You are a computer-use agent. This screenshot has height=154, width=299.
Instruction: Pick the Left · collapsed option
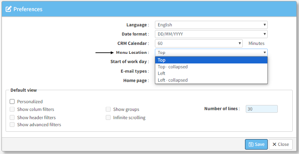coord(211,80)
